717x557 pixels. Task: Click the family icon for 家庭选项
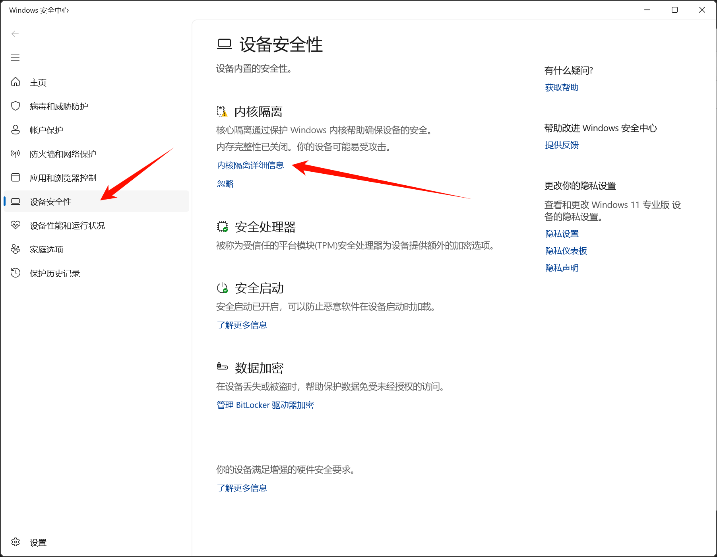pyautogui.click(x=16, y=249)
